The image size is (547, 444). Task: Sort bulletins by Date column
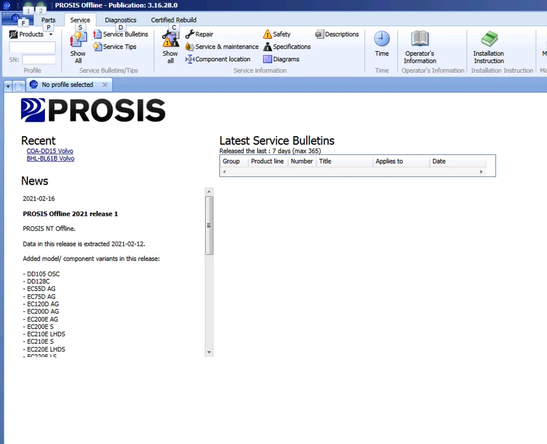[457, 161]
